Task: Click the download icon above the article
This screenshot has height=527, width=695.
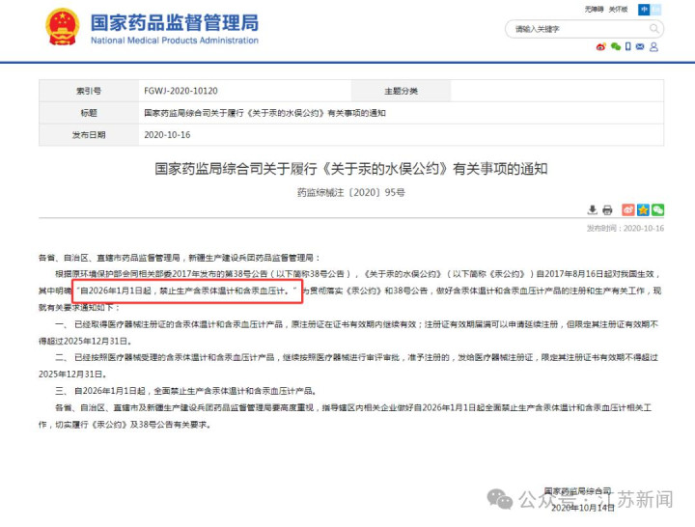Action: [592, 209]
